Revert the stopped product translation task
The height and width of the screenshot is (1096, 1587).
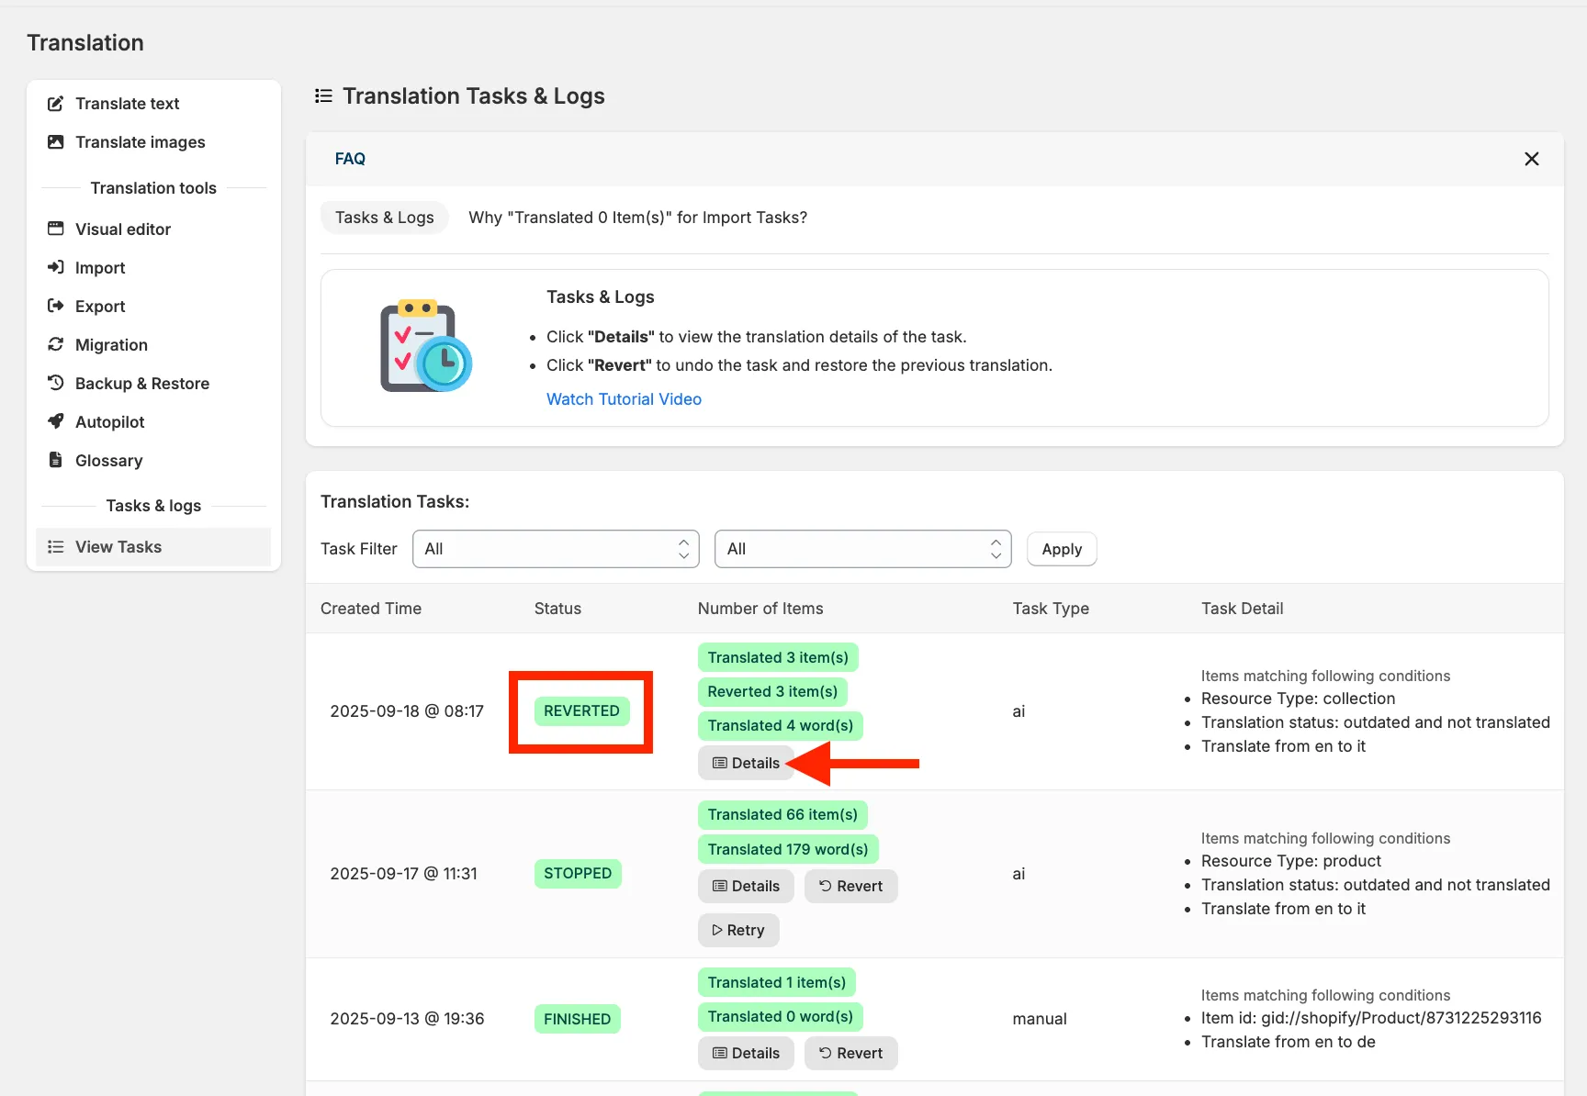tap(850, 886)
